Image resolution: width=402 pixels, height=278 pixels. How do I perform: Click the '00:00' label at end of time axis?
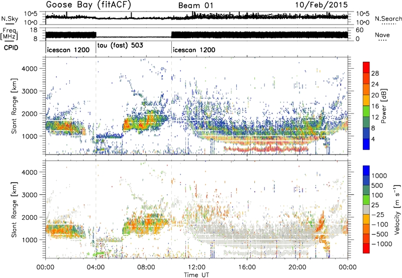(x=347, y=267)
